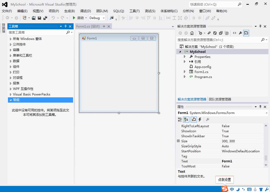
Task: Show Events via the lightning bolt icon
Action: pyautogui.click(x=200, y=119)
